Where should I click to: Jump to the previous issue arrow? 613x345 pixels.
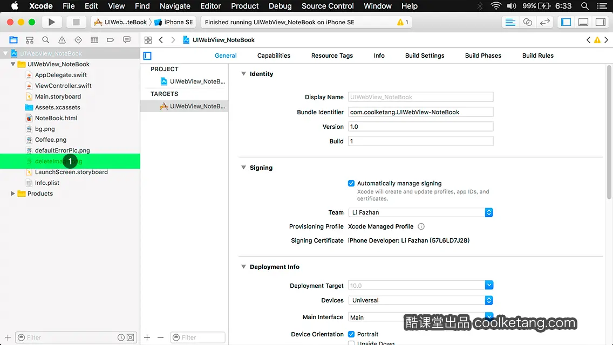click(588, 40)
